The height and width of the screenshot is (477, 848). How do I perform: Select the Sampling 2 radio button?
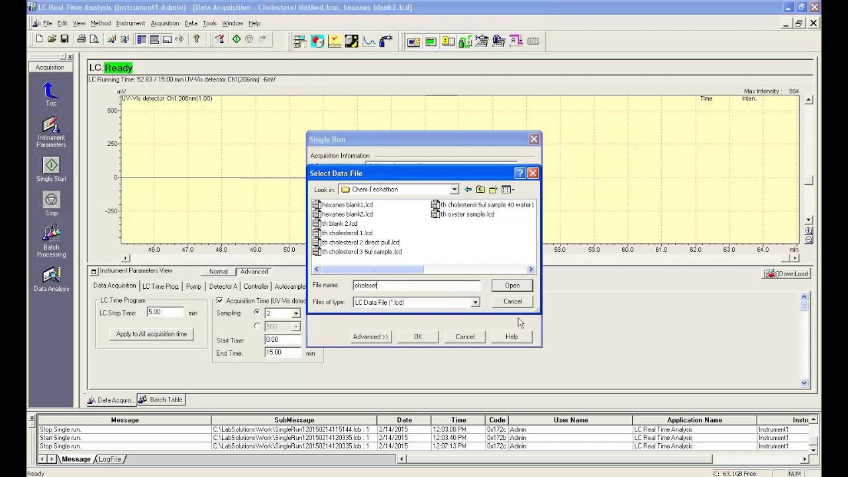257,312
